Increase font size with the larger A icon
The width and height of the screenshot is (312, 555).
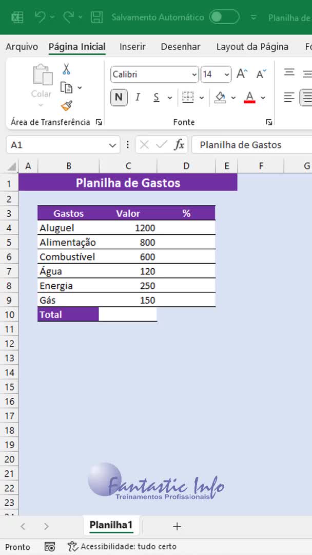242,74
